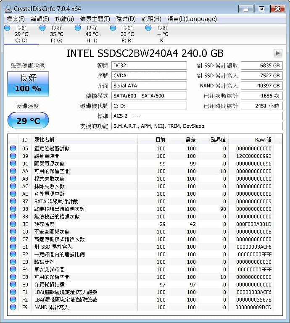
Task: Click the status icon of attribute E4
Action: tap(13, 269)
